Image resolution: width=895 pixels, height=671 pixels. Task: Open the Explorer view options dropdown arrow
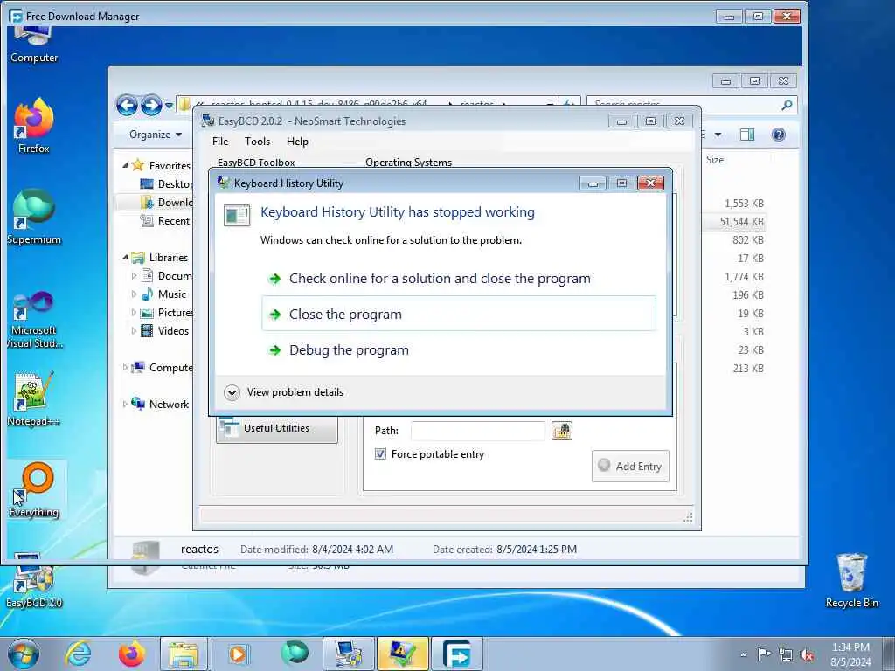pyautogui.click(x=718, y=135)
